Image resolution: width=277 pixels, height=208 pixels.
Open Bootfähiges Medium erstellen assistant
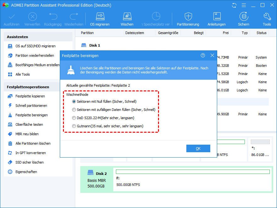pyautogui.click(x=34, y=65)
